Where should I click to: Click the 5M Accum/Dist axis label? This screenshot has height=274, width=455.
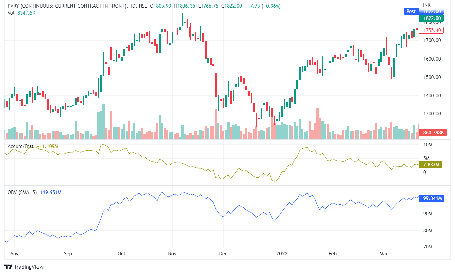tap(426, 158)
